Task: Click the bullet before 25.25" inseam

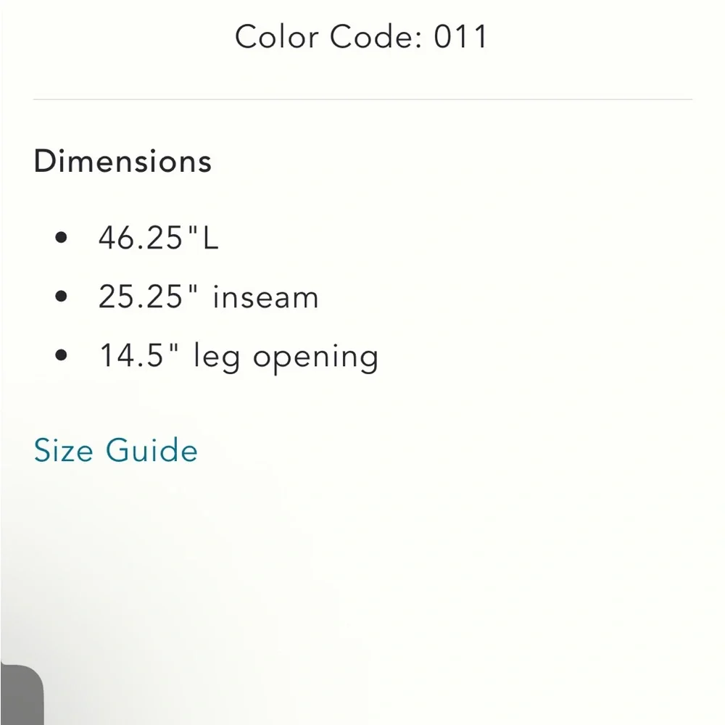Action: point(61,297)
